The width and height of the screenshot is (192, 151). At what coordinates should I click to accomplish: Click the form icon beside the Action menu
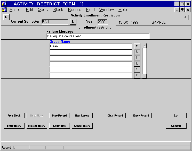5,10
